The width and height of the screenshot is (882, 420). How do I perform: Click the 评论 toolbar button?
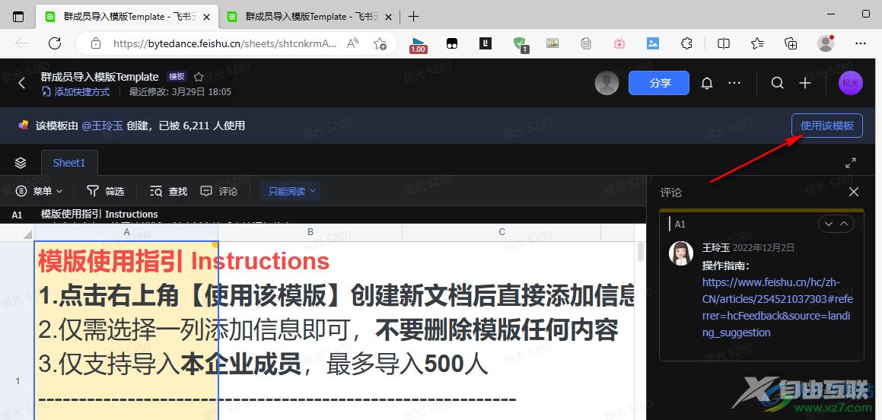219,191
